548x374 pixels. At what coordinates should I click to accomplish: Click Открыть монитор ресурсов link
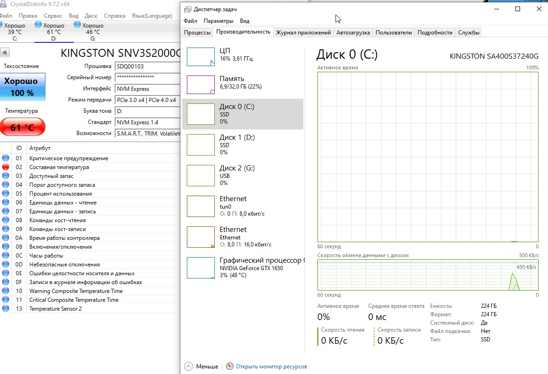271,367
